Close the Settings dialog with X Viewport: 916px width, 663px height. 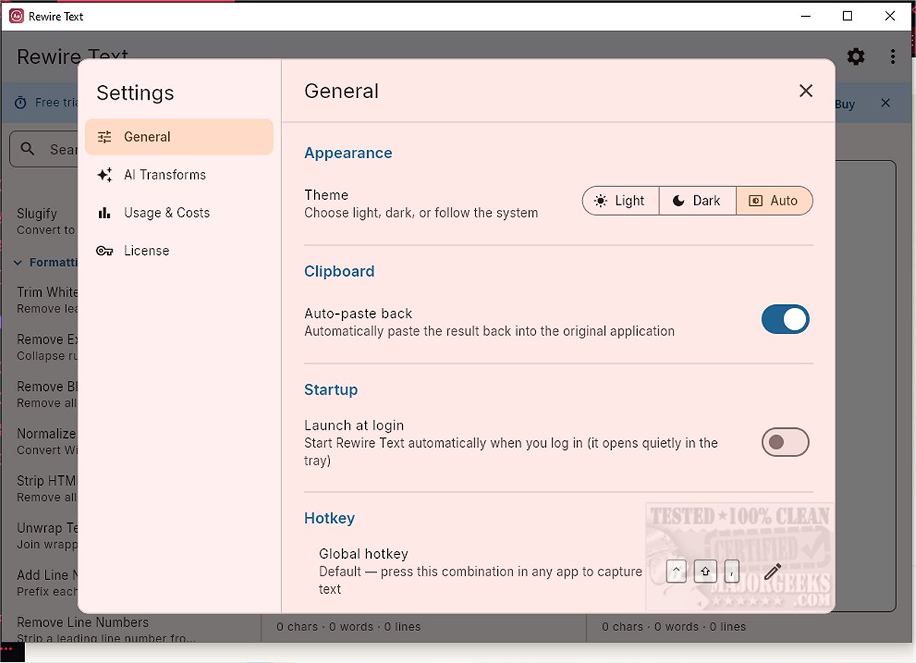(806, 91)
